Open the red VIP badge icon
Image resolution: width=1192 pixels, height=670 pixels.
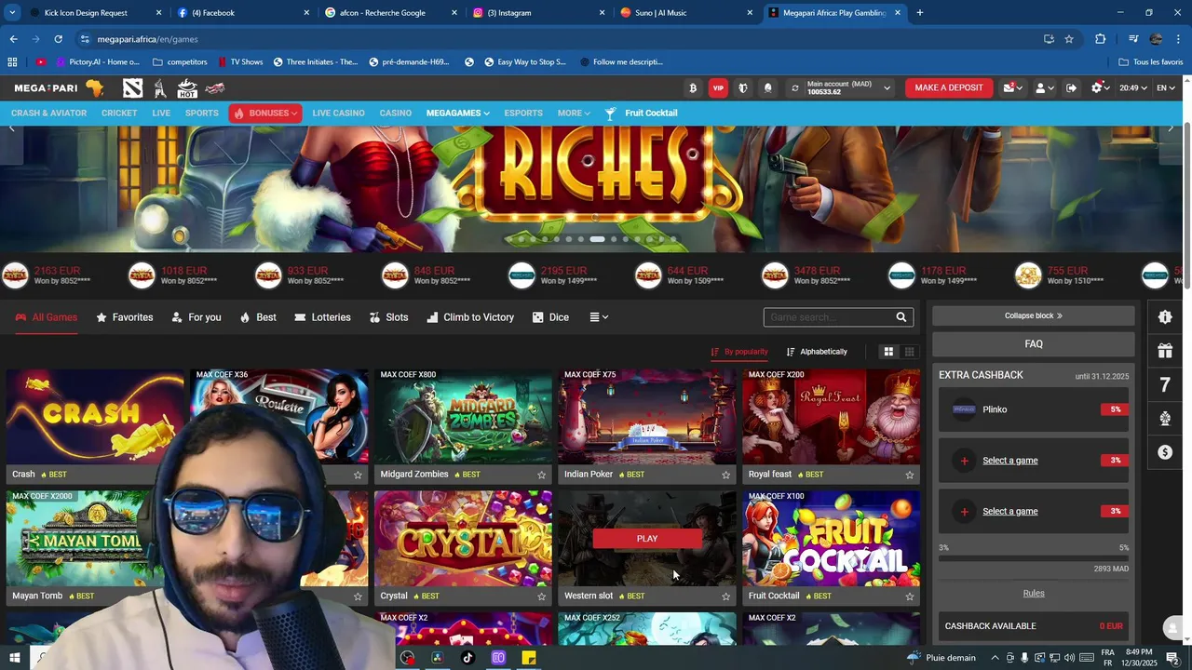718,87
